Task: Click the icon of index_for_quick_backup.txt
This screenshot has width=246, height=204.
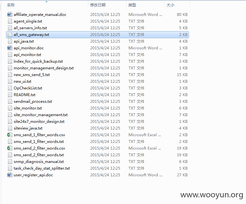Action: point(10,61)
